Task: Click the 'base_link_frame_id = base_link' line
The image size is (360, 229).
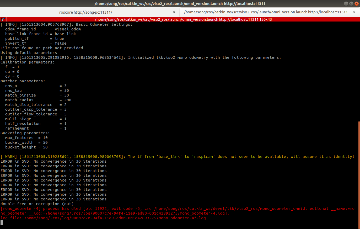Action: tap(41, 34)
